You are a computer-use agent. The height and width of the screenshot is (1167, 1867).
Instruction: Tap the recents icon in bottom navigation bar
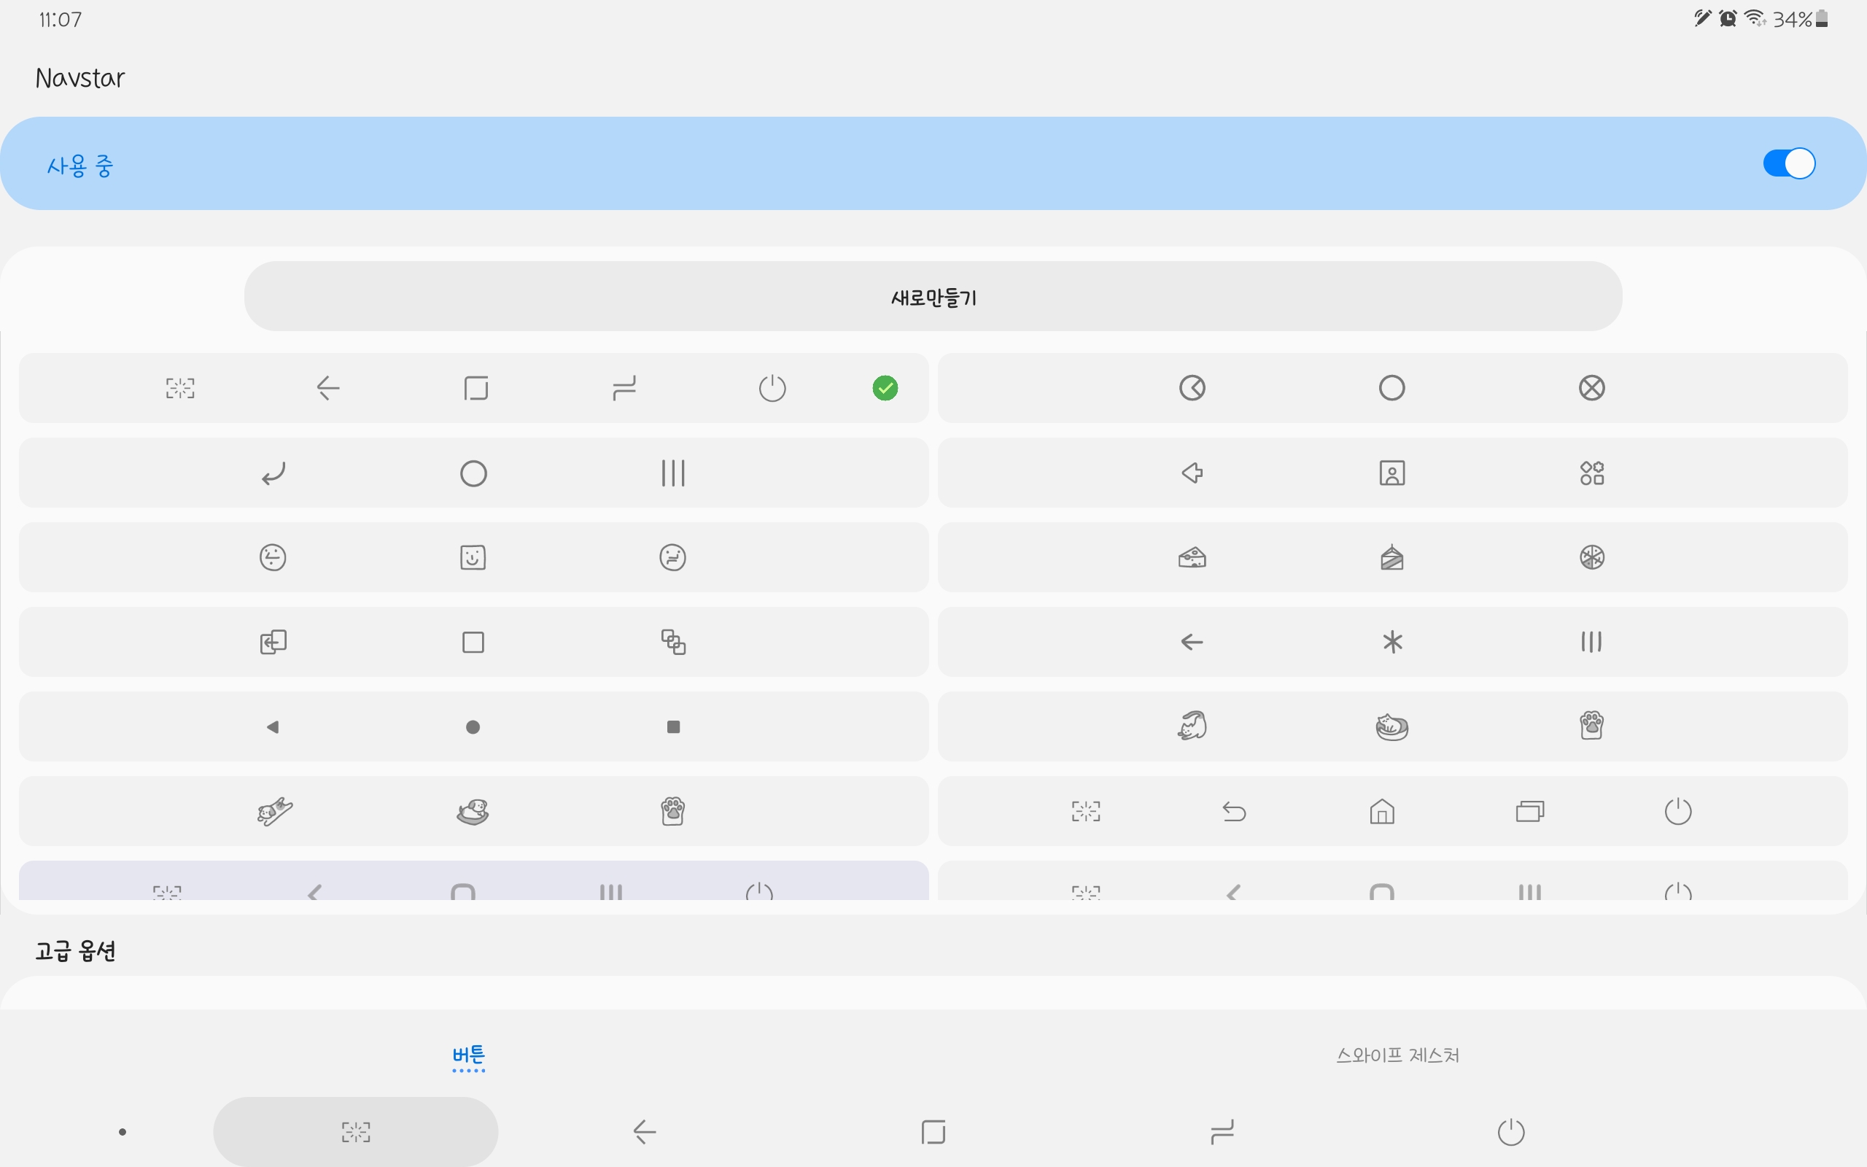1222,1131
